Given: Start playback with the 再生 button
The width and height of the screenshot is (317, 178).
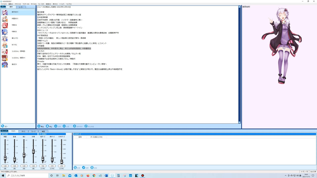Looking at the screenshot, I should pyautogui.click(x=41, y=126).
